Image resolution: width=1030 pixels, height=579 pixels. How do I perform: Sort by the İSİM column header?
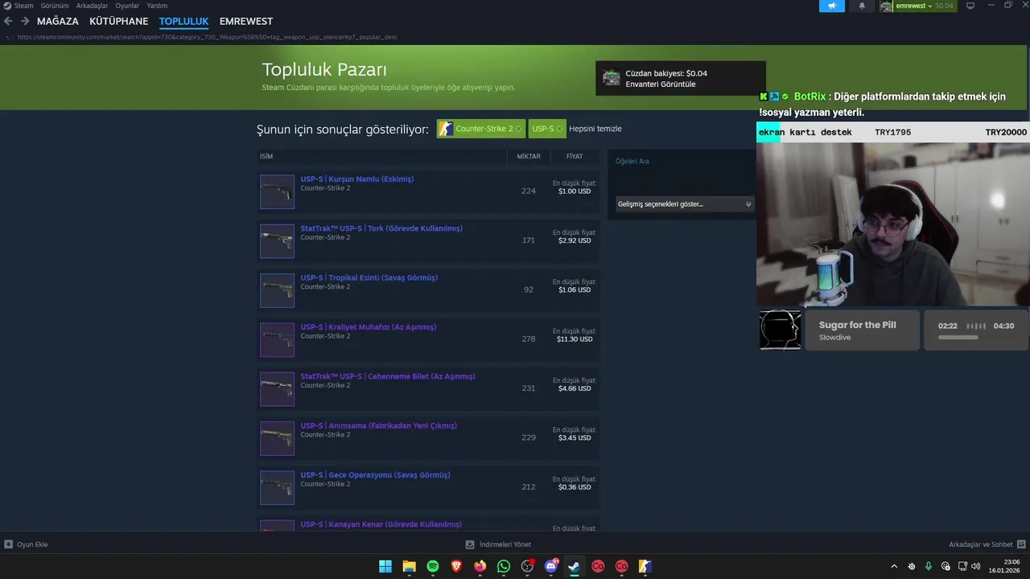[x=266, y=156]
